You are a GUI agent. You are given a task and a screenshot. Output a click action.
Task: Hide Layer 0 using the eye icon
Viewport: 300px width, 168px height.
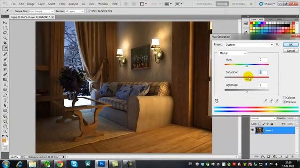click(253, 130)
